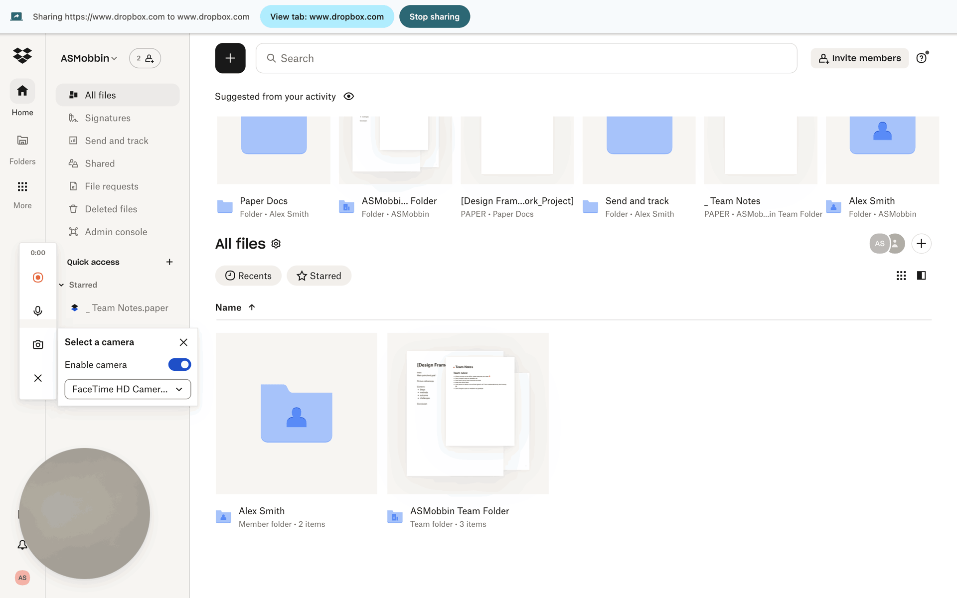Select All files in the sidebar
This screenshot has height=598, width=957.
coord(118,95)
